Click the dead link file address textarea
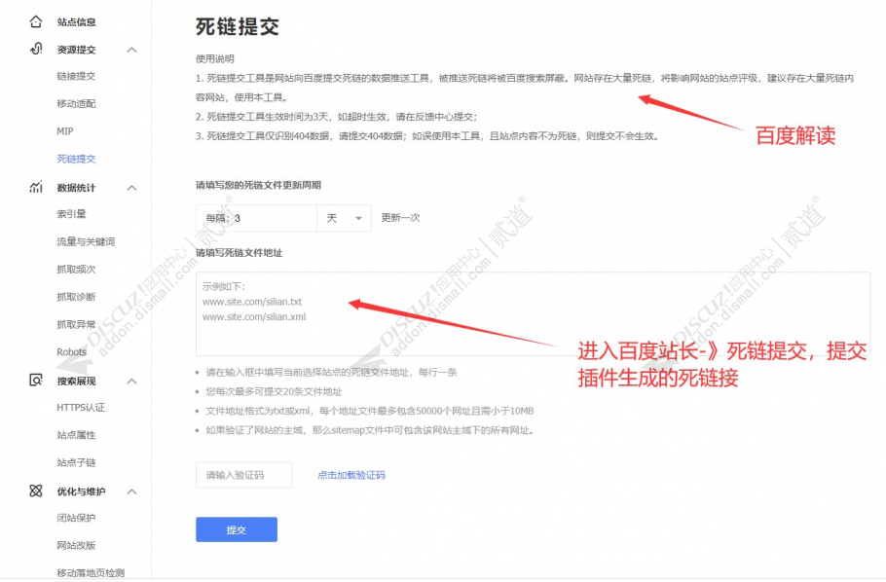 533,313
